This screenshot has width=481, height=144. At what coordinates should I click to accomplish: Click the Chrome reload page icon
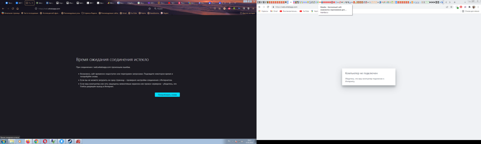click(x=268, y=7)
